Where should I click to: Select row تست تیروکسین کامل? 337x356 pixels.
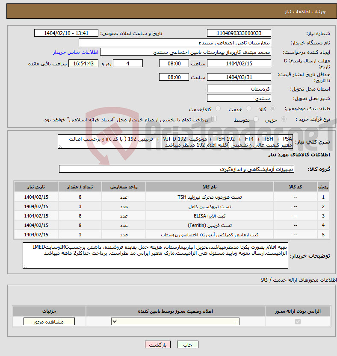click(171, 206)
